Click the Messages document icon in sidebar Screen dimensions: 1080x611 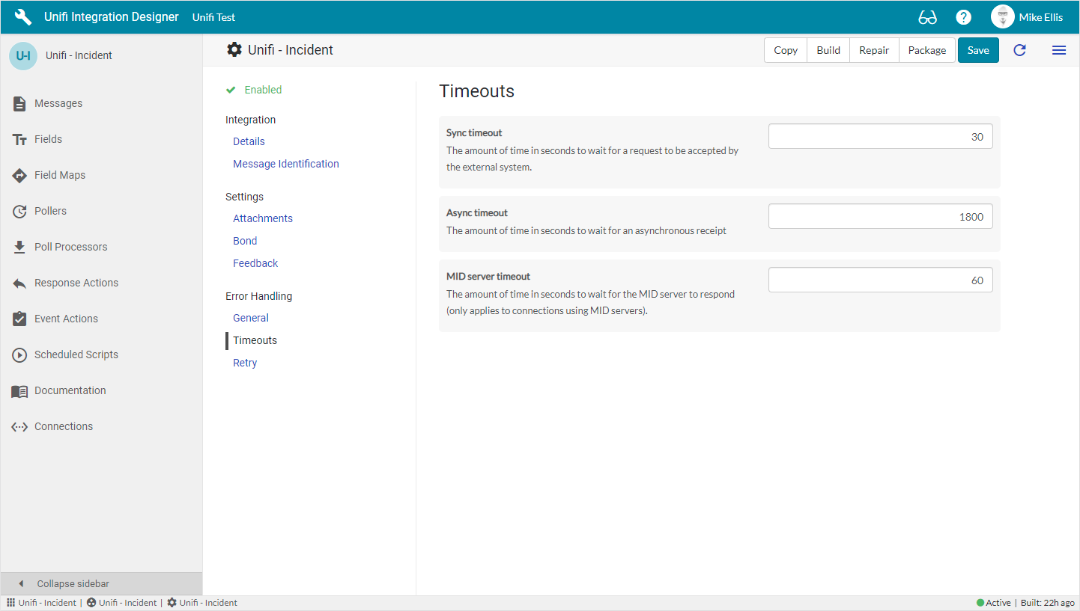click(x=20, y=103)
